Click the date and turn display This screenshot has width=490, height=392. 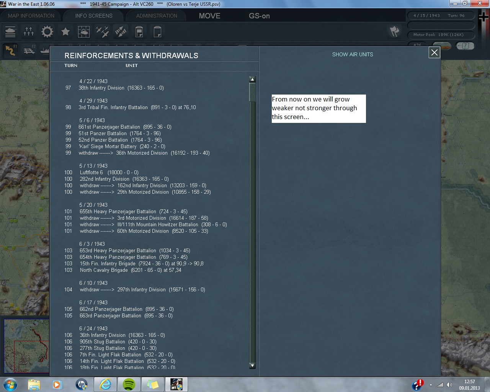point(441,16)
